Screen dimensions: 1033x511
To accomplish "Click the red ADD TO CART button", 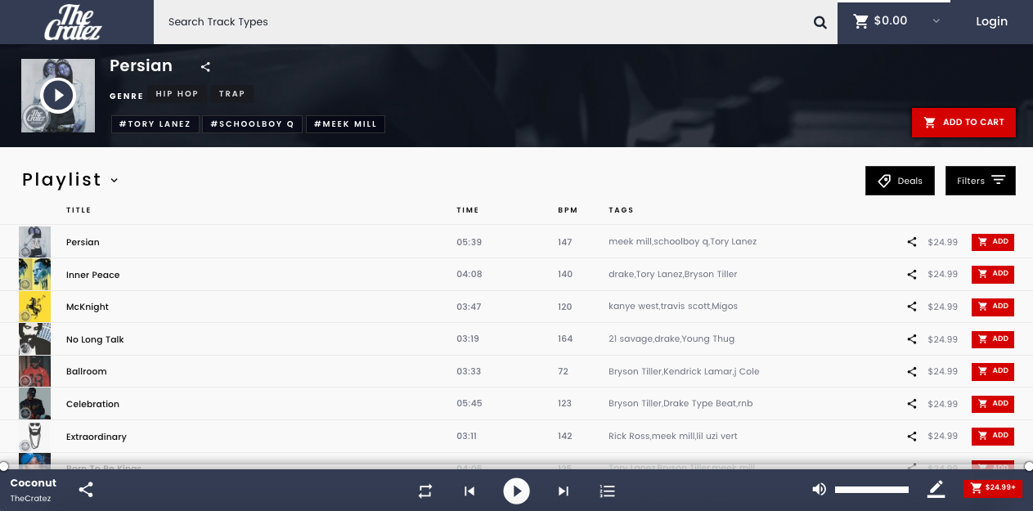I will pyautogui.click(x=963, y=123).
